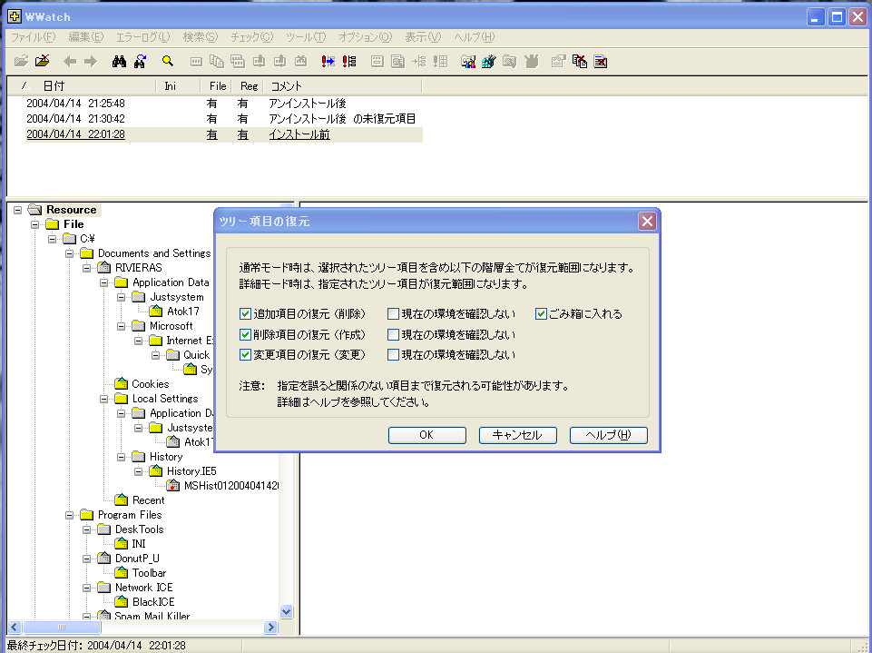The image size is (872, 653).
Task: Click the rightmost toolbar icon with red X
Action: pyautogui.click(x=600, y=62)
